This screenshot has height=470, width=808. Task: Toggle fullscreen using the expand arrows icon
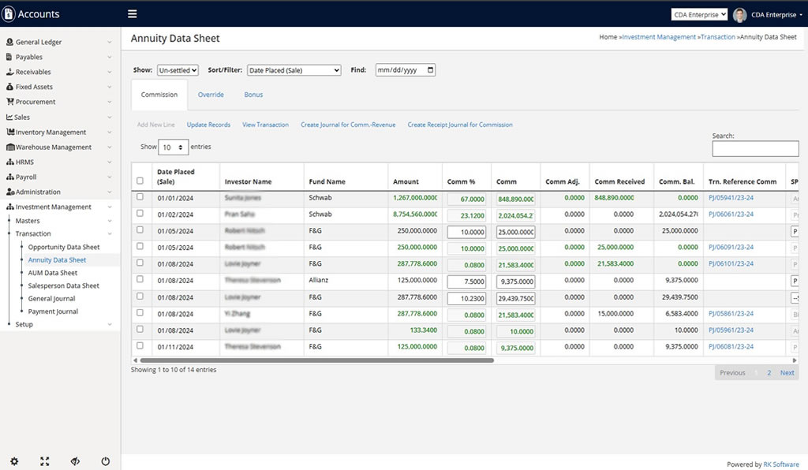click(x=45, y=461)
